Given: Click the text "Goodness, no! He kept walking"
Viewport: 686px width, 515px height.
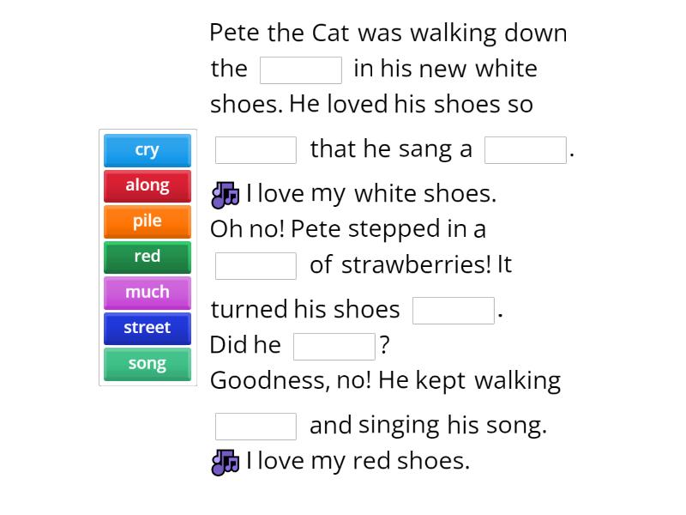Looking at the screenshot, I should 386,379.
